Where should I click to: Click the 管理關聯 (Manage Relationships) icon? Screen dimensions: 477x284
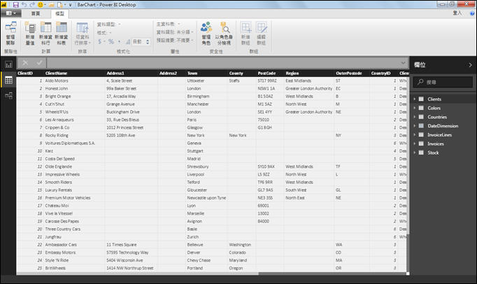10,31
